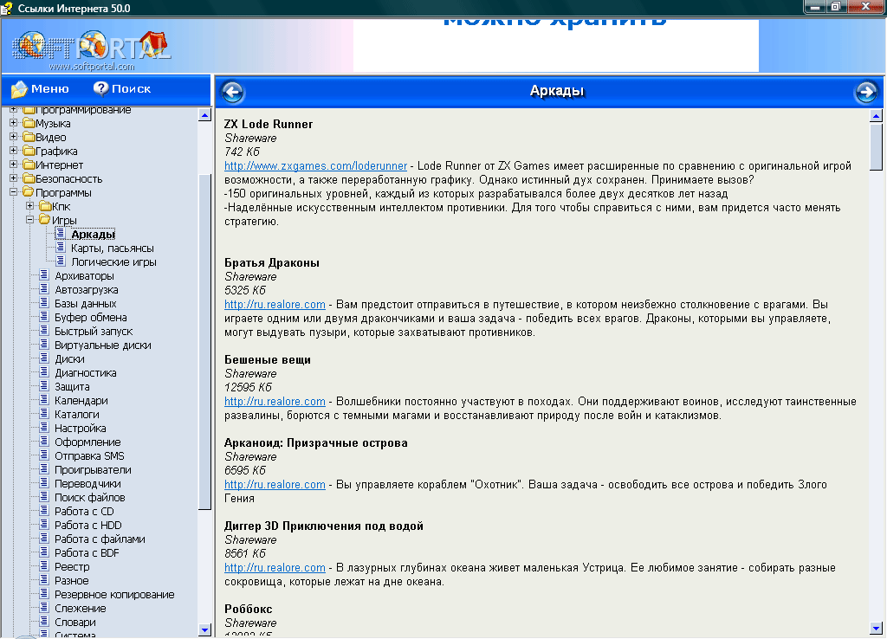The image size is (887, 639).
Task: Click the Безопасность folder icon
Action: coord(29,178)
